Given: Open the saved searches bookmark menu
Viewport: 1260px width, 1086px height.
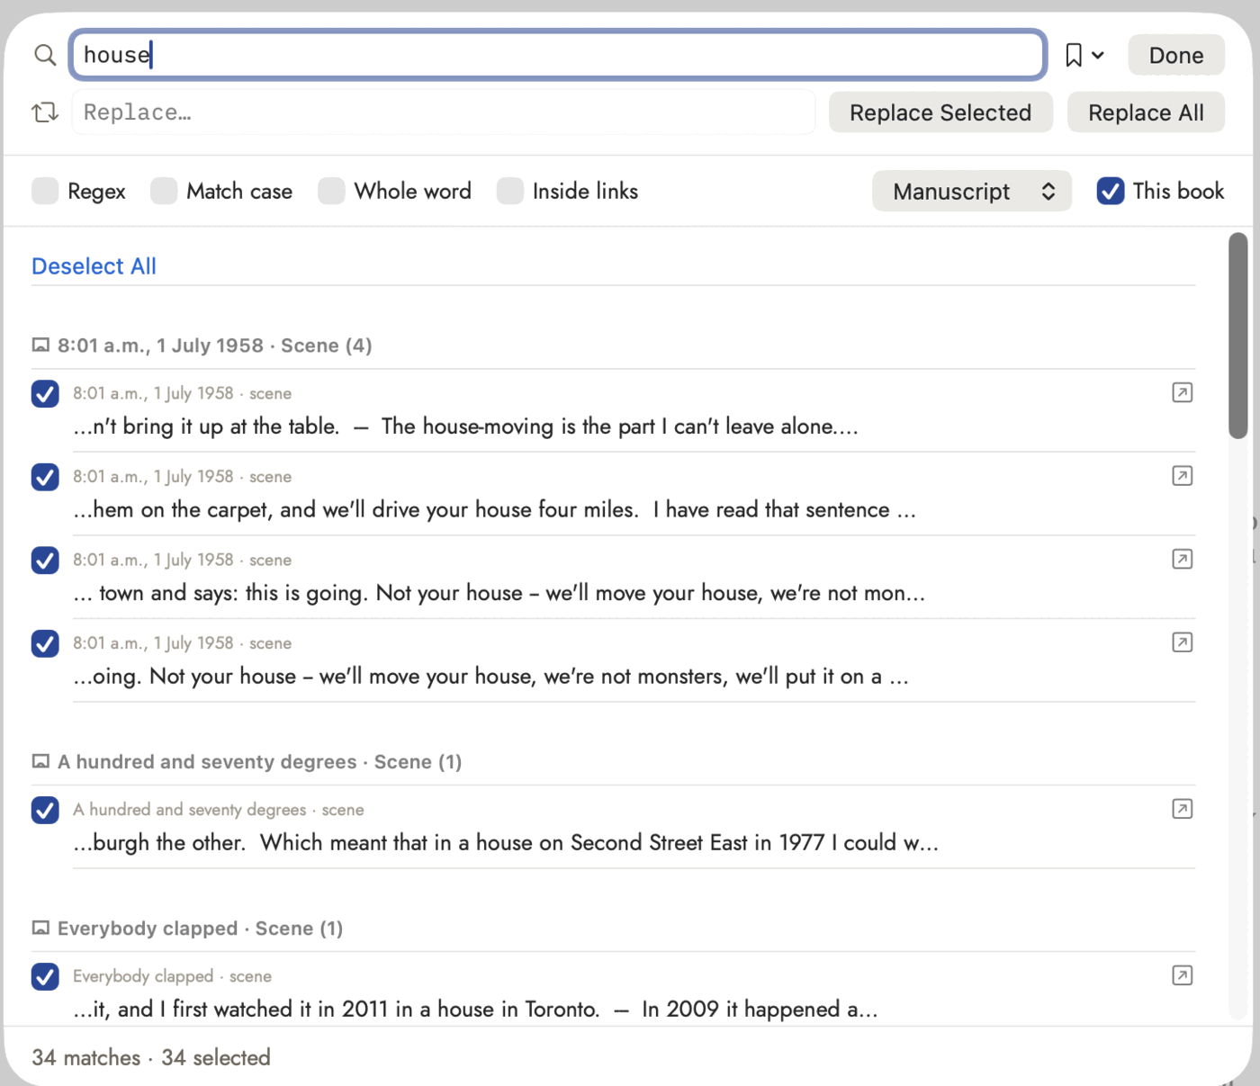Looking at the screenshot, I should pos(1084,56).
